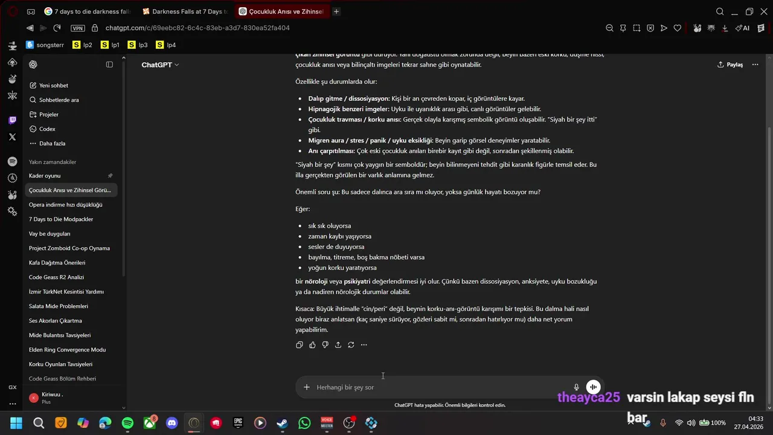Viewport: 773px width, 435px height.
Task: Open the ChatGPT model selector dropdown
Action: click(160, 65)
